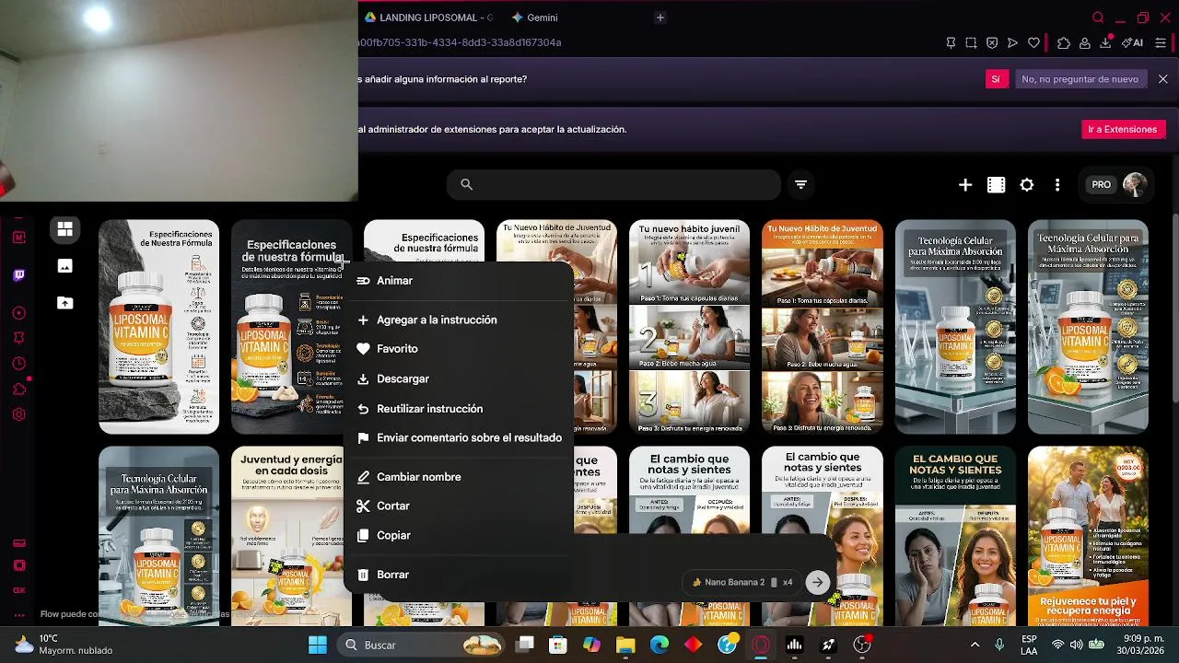This screenshot has width=1179, height=663.
Task: Click the ad blocker shield icon
Action: point(992,42)
